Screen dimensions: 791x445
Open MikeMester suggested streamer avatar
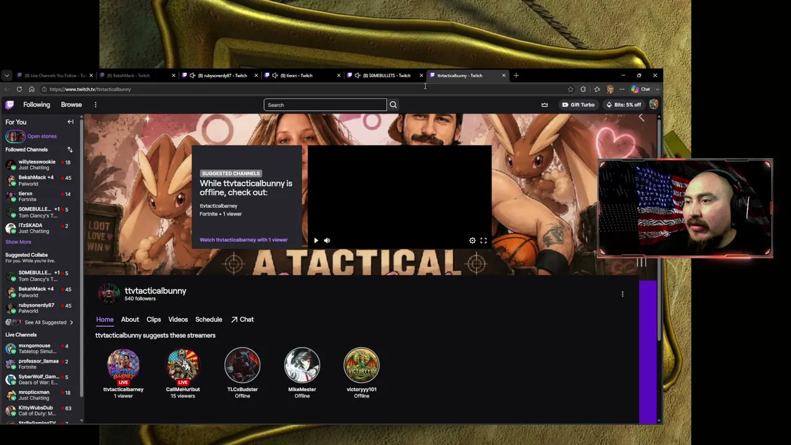(x=302, y=365)
